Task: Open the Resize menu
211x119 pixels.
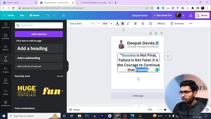Action: tap(34, 16)
